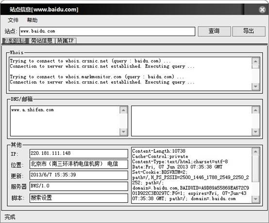Switch to the 基本信息 tab
The image size is (269, 223).
point(15,41)
